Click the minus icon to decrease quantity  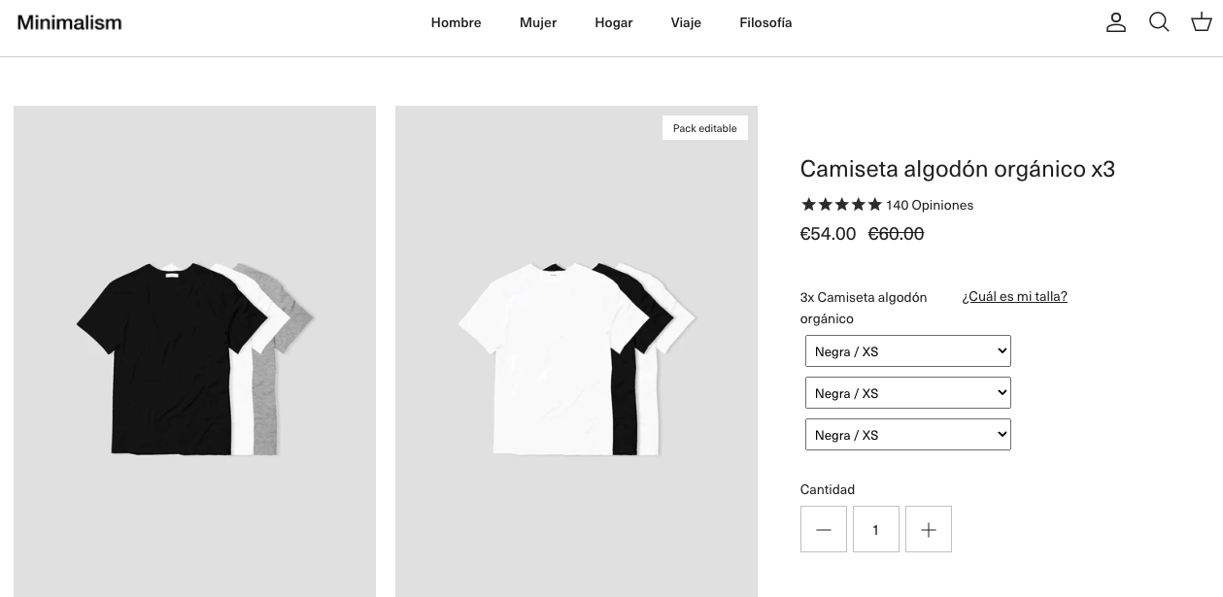click(823, 529)
